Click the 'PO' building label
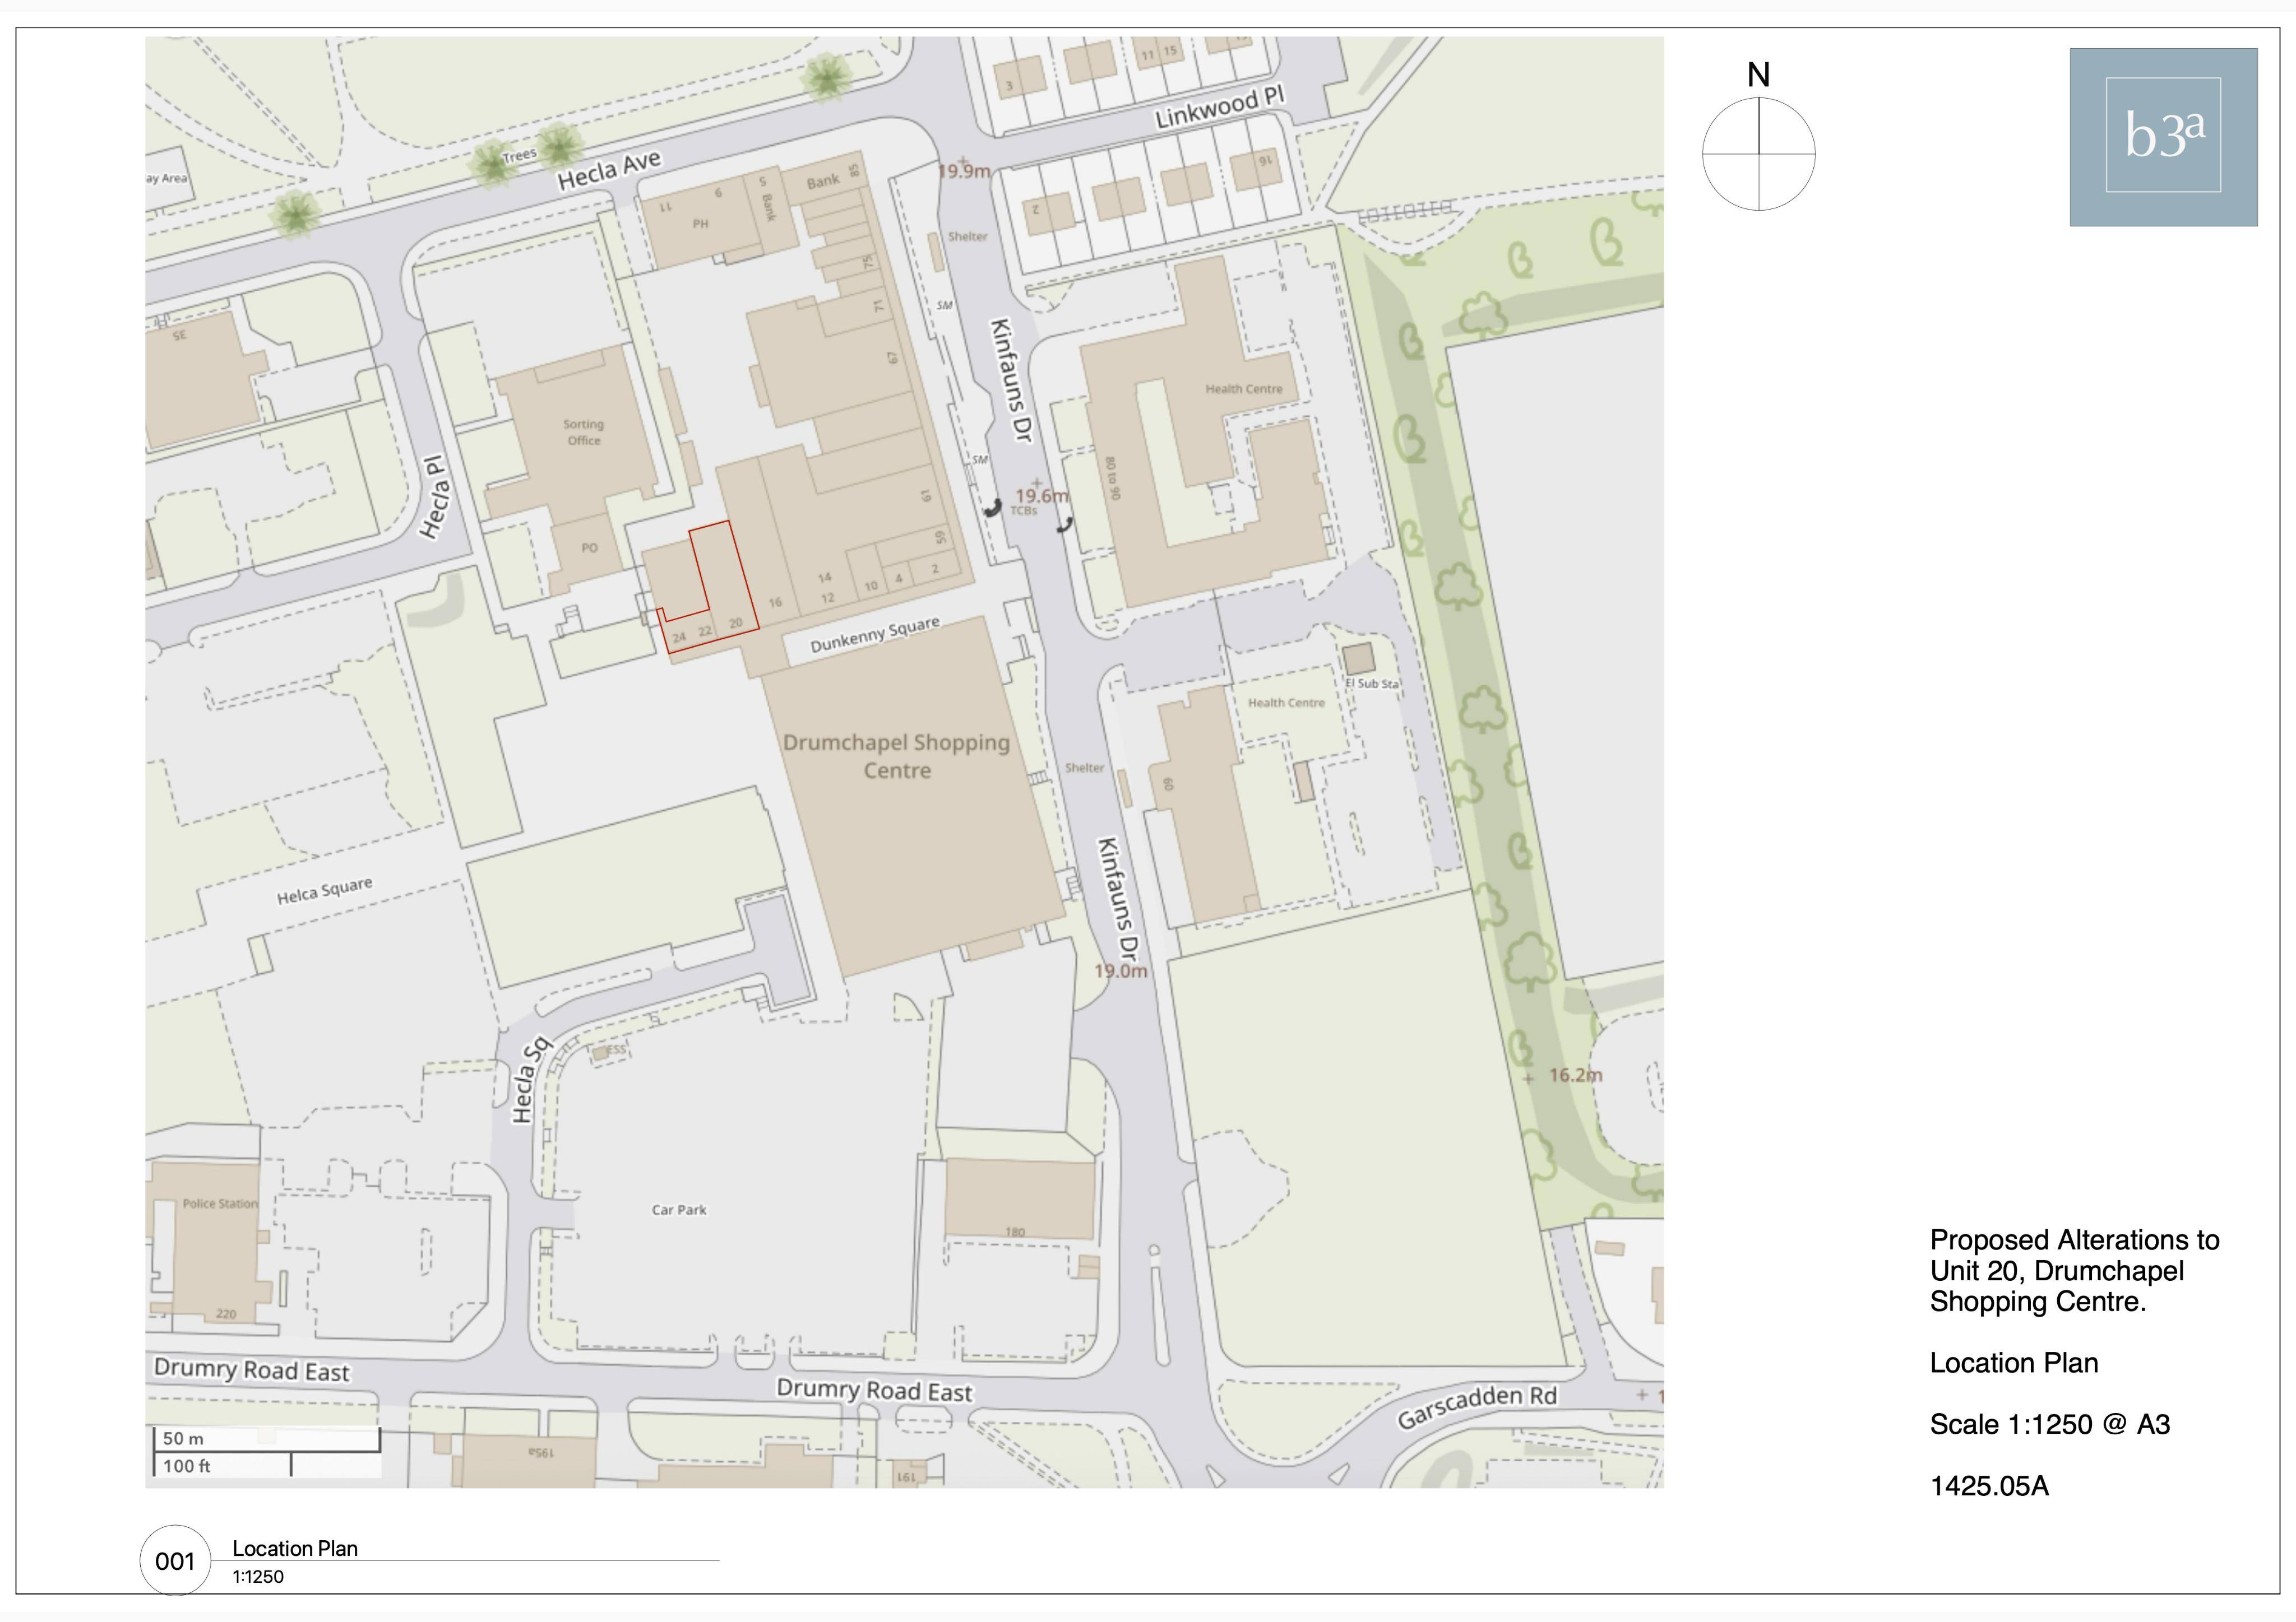2296x1622 pixels. pyautogui.click(x=589, y=547)
